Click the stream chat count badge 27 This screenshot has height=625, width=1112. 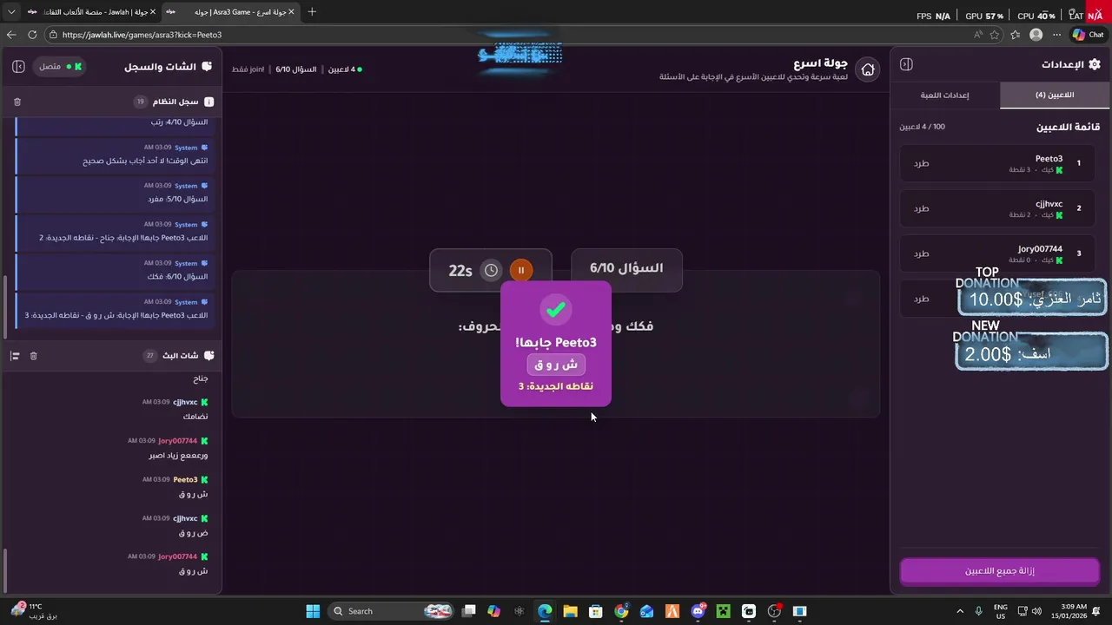150,356
